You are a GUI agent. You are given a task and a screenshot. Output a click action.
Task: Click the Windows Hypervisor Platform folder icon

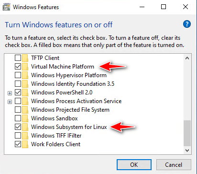(25, 75)
